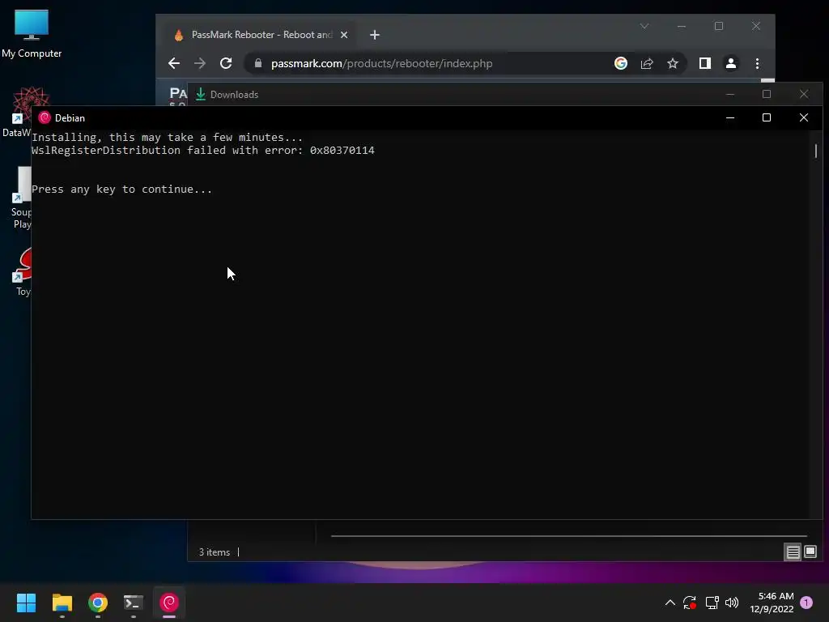Go back in Chrome browser
This screenshot has width=829, height=622.
(x=174, y=63)
